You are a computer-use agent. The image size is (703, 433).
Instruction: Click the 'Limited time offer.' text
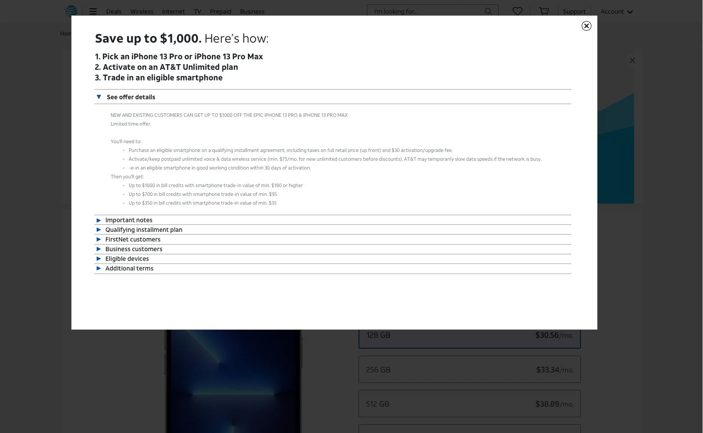click(x=131, y=124)
